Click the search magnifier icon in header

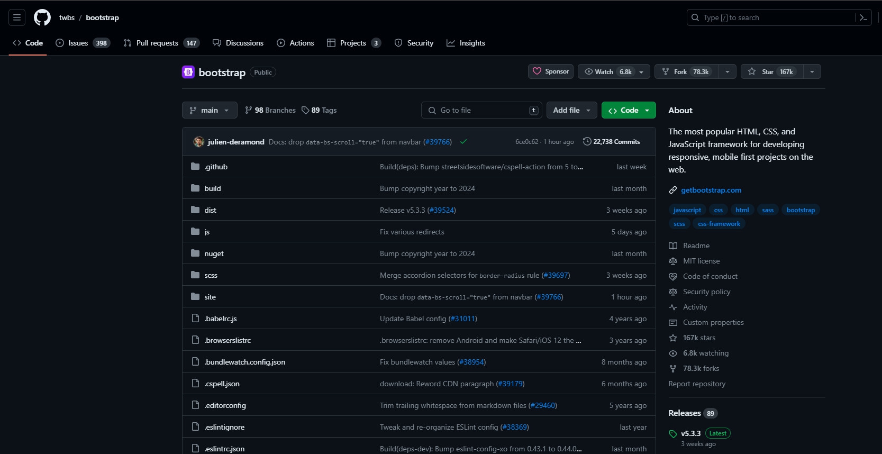(x=695, y=17)
